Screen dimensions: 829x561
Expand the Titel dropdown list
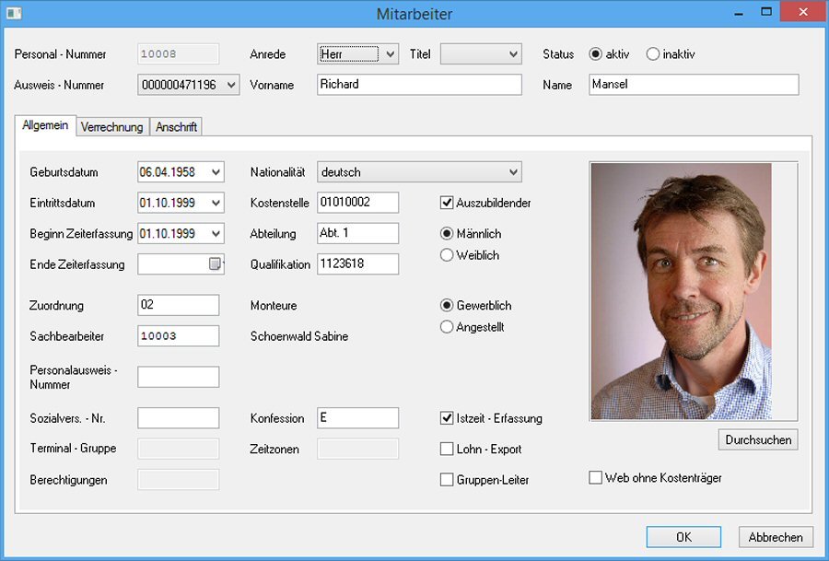pyautogui.click(x=513, y=54)
